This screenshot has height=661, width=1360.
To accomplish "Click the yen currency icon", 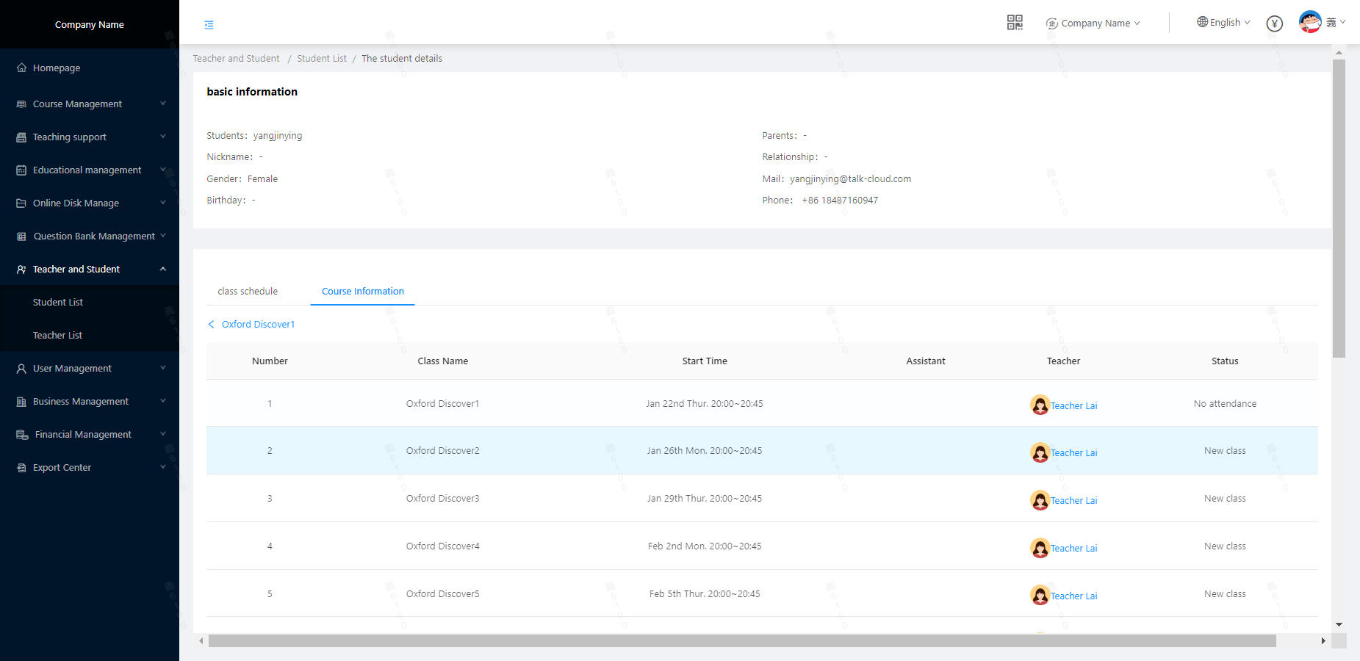I will [1275, 24].
